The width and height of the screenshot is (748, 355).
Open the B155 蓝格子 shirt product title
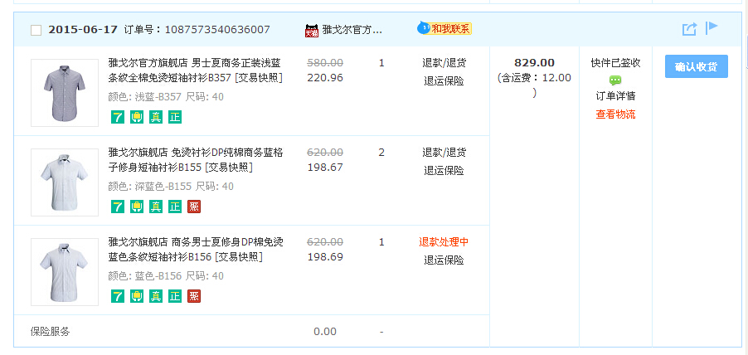click(196, 160)
